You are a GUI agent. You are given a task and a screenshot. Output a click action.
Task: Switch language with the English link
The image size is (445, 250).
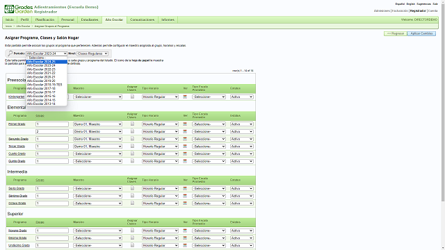tap(410, 4)
